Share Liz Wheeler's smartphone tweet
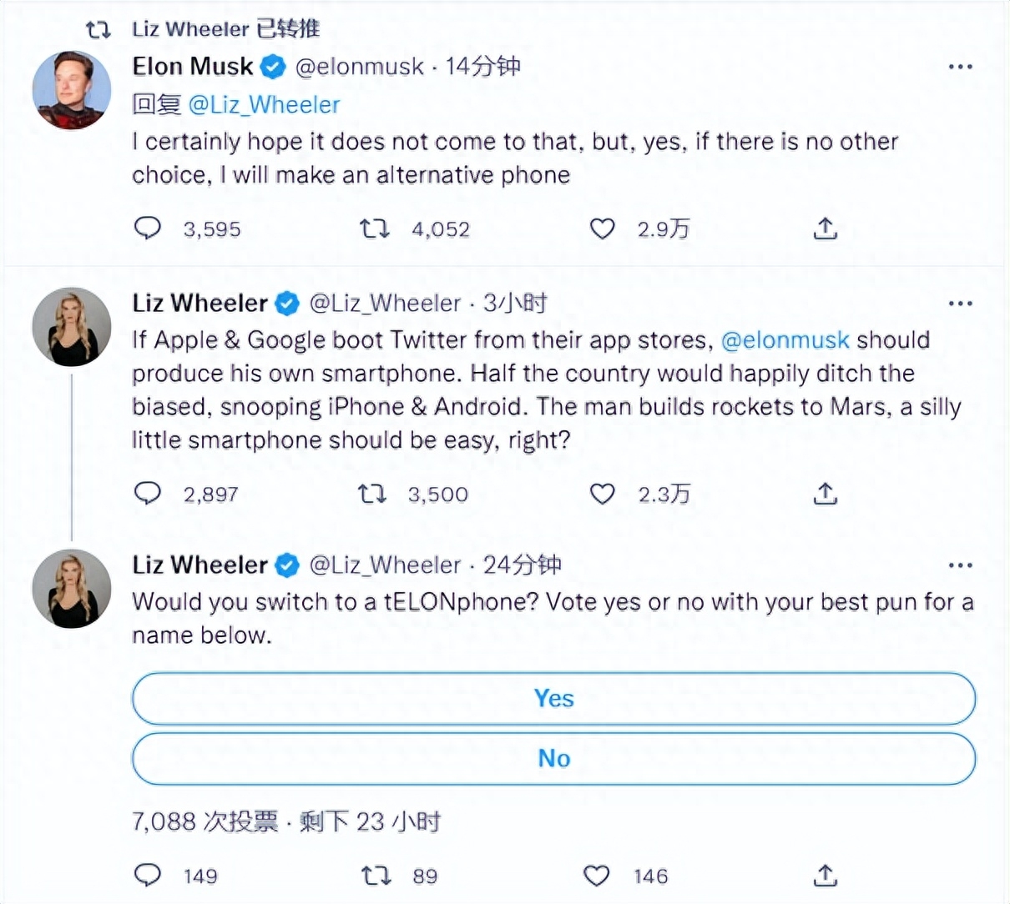The image size is (1010, 904). click(x=825, y=494)
